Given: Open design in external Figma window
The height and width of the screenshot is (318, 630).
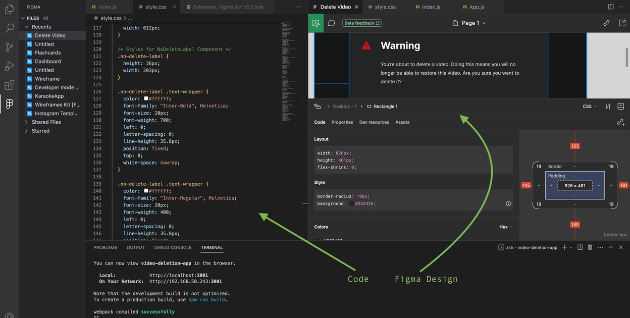Looking at the screenshot, I should click(621, 23).
